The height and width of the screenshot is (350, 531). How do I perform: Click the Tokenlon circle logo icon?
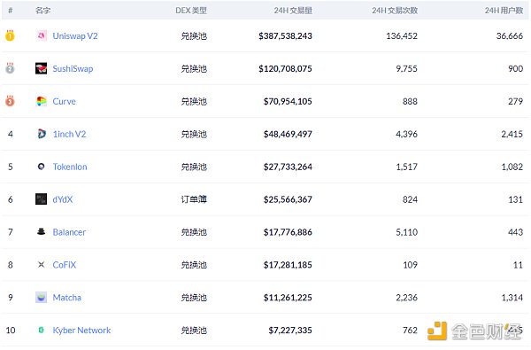tap(42, 167)
